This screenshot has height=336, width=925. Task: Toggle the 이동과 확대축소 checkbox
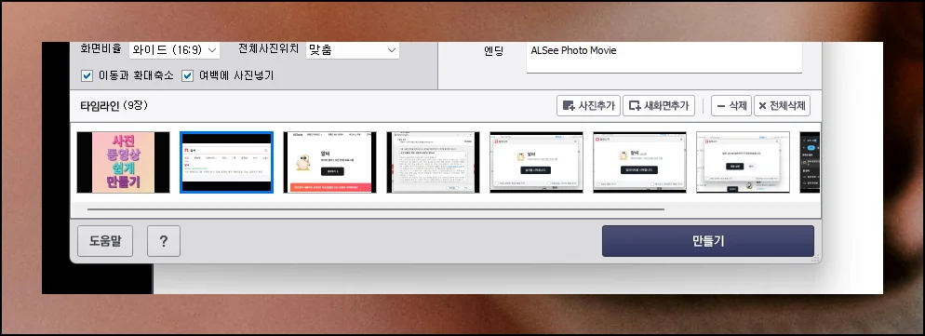87,75
